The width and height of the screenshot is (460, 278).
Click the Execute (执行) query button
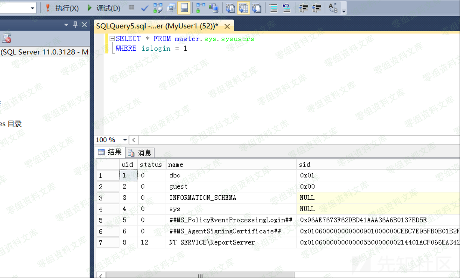[62, 8]
